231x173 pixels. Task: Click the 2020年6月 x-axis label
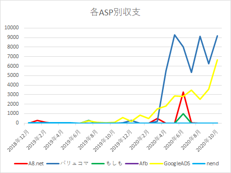[x=173, y=140]
